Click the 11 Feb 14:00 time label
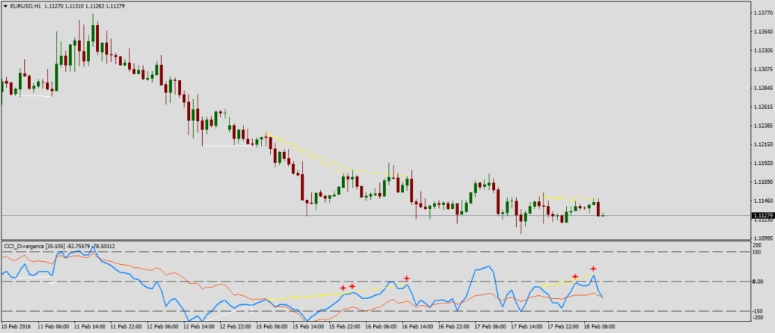This screenshot has width=775, height=333. (x=89, y=326)
